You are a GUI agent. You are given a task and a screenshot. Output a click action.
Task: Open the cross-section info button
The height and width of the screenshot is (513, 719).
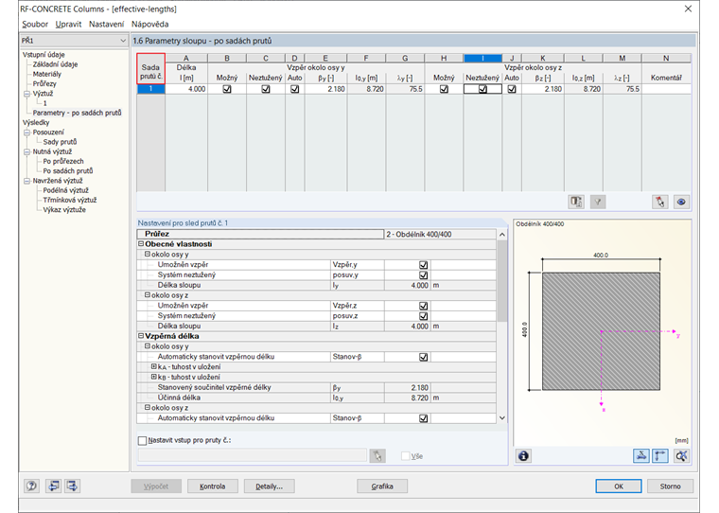[523, 455]
